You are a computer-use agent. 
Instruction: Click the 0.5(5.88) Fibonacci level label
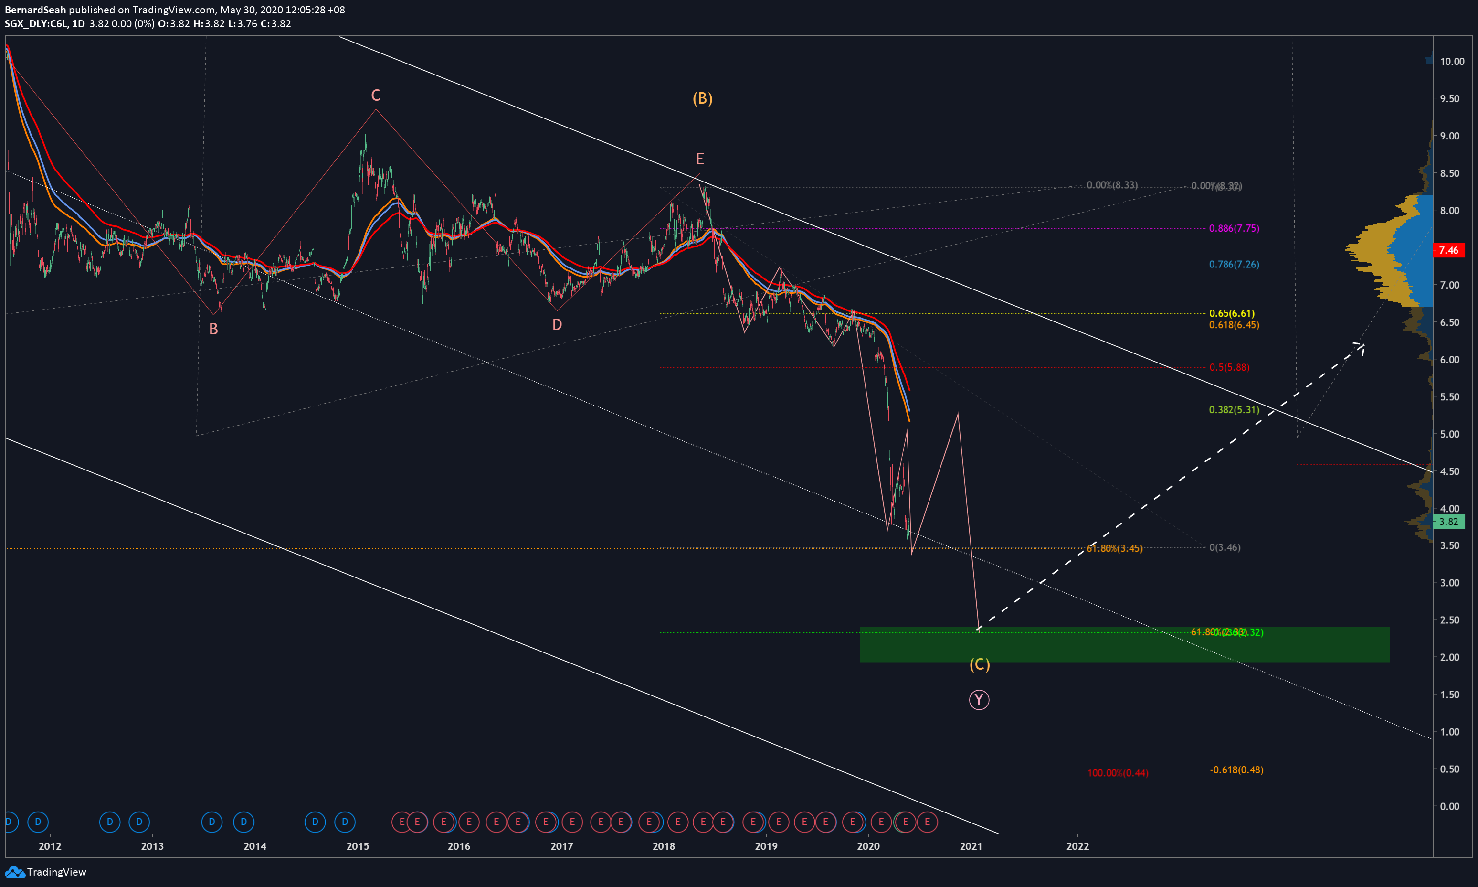pyautogui.click(x=1229, y=367)
